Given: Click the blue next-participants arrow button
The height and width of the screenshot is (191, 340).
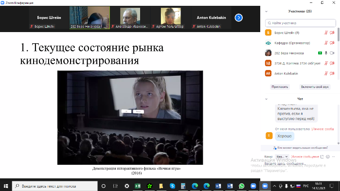Looking at the screenshot, I should click(x=238, y=17).
